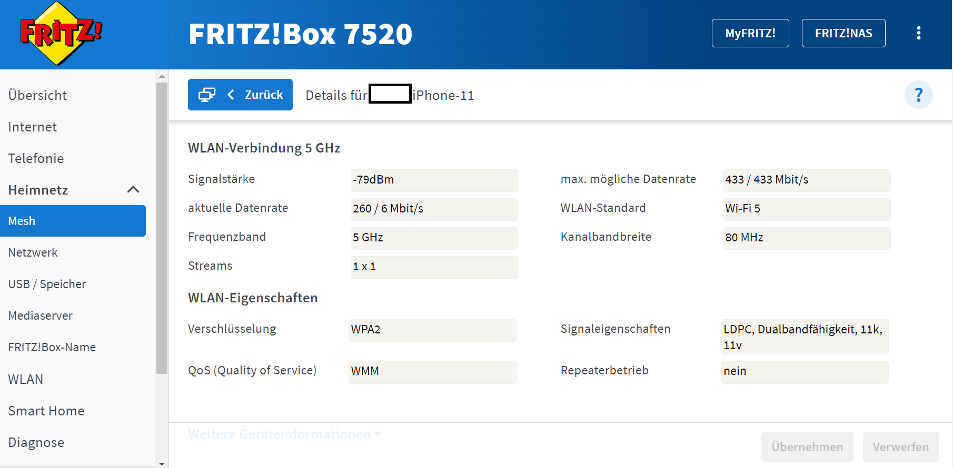Click the Signalstärke label
This screenshot has height=468, width=953.
[221, 179]
